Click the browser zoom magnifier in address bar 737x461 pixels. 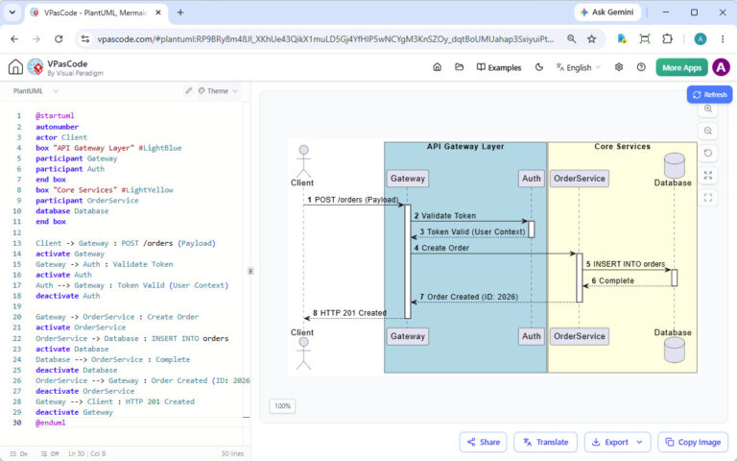[572, 39]
